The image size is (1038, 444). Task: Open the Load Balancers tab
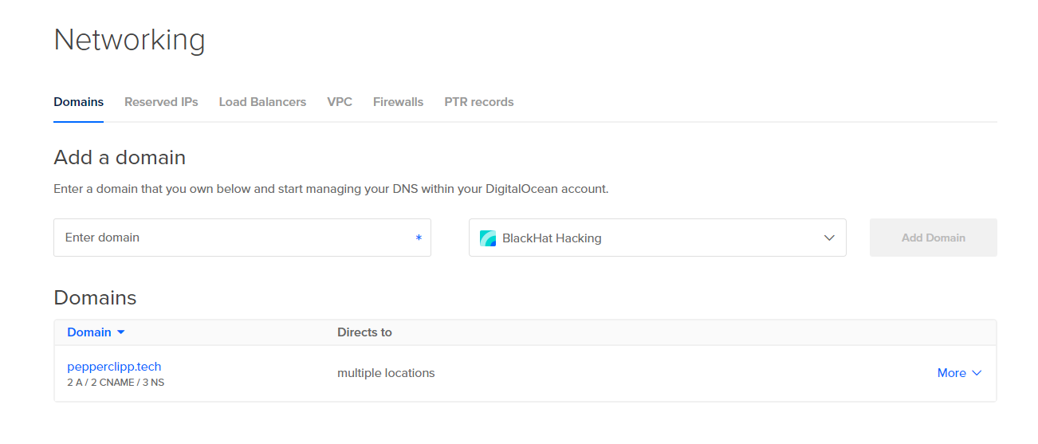262,102
